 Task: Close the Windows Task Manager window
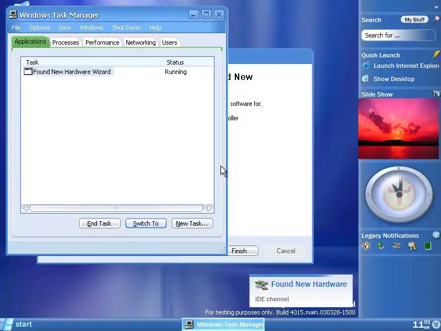(219, 14)
